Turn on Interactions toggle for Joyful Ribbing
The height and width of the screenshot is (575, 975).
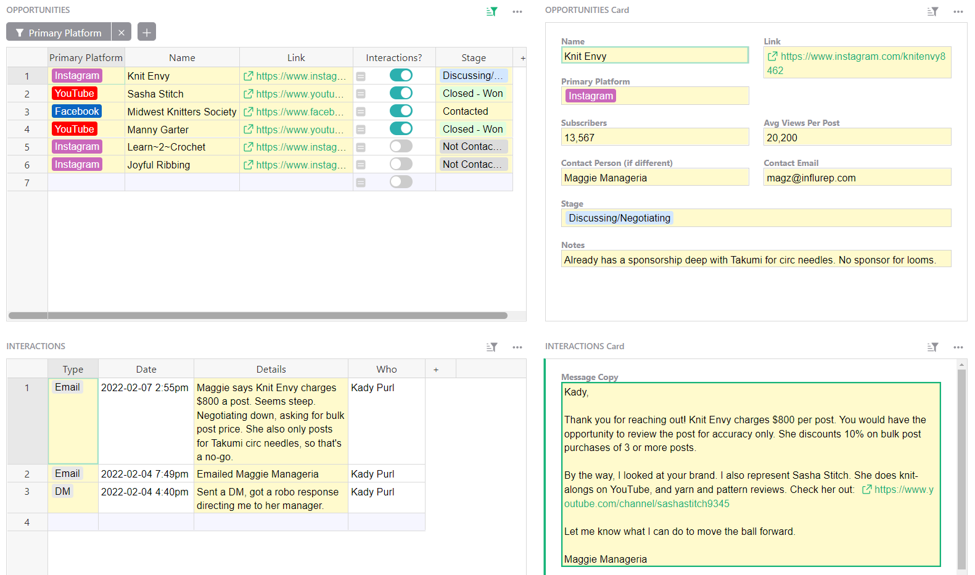401,164
